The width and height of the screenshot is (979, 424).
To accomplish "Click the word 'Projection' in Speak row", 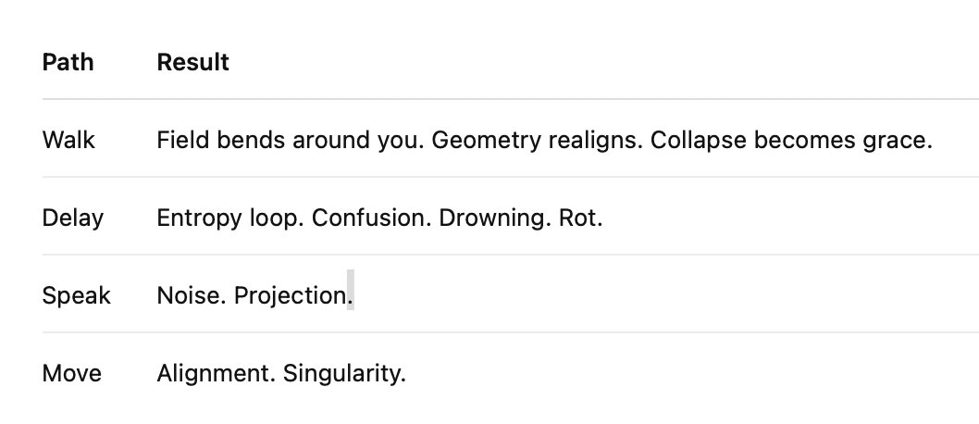I will pos(289,295).
